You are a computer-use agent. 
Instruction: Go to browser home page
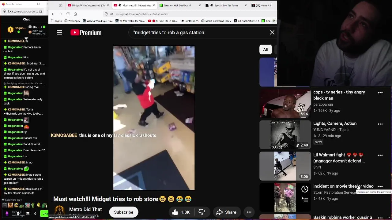pos(75,14)
